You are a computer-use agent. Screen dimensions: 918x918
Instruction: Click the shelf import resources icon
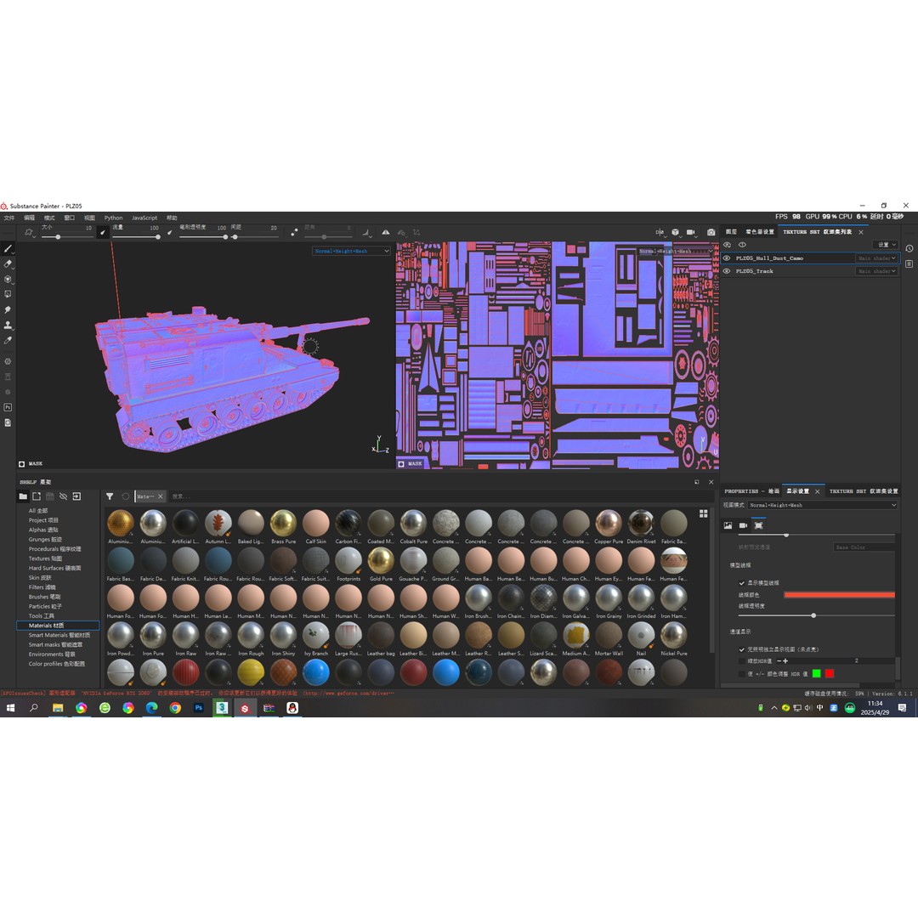76,496
